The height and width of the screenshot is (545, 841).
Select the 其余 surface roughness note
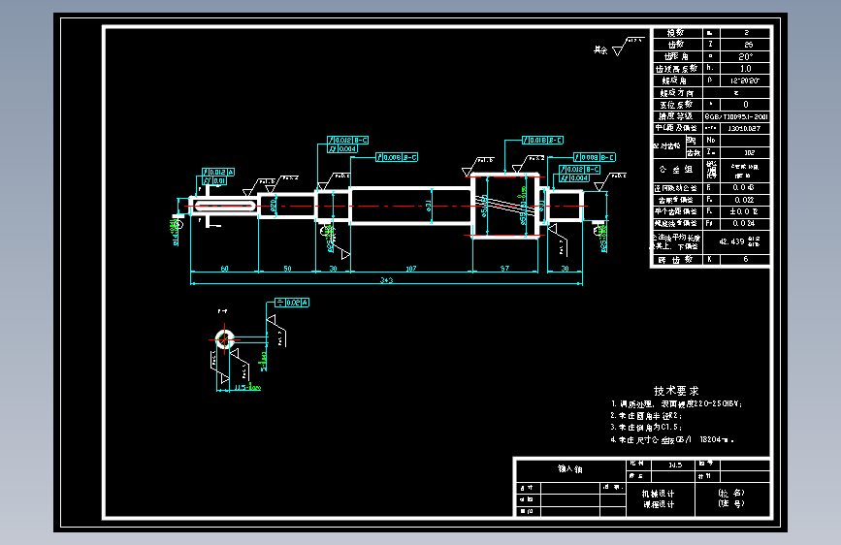(600, 49)
